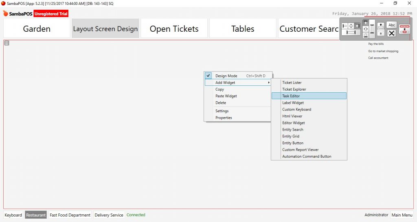Toggle the Design Mode checkmark

pos(208,76)
